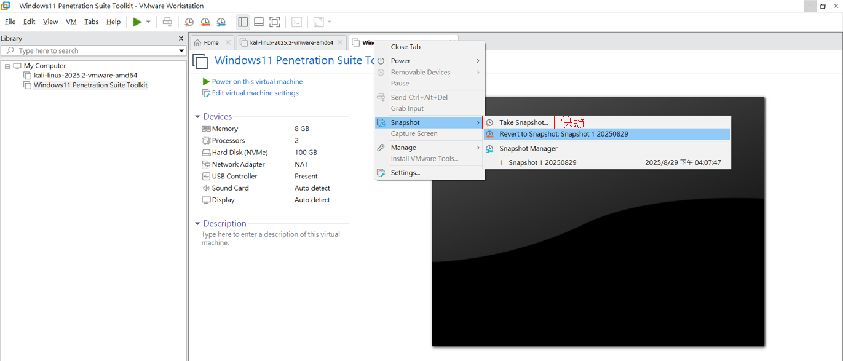The width and height of the screenshot is (843, 361).
Task: Expand the Power submenu in context menu
Action: click(x=429, y=61)
